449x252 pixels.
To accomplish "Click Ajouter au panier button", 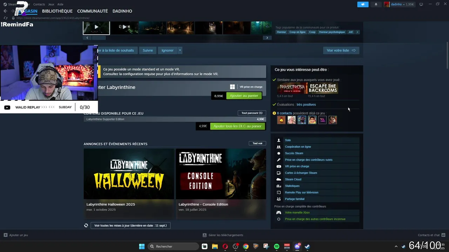I will pos(244,96).
